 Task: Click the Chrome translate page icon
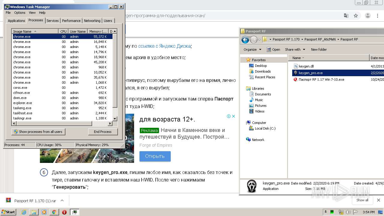coord(346,16)
